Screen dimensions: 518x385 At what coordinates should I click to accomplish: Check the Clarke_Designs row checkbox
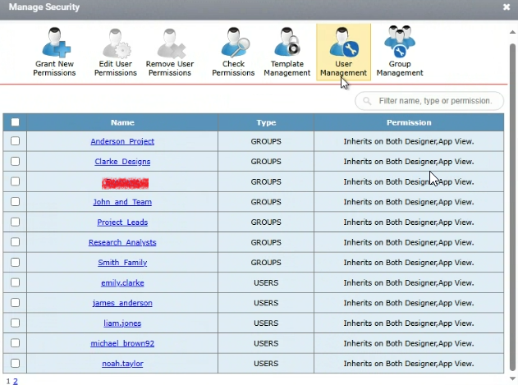pos(15,161)
